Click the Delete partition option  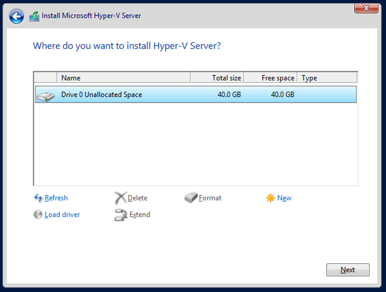point(137,198)
